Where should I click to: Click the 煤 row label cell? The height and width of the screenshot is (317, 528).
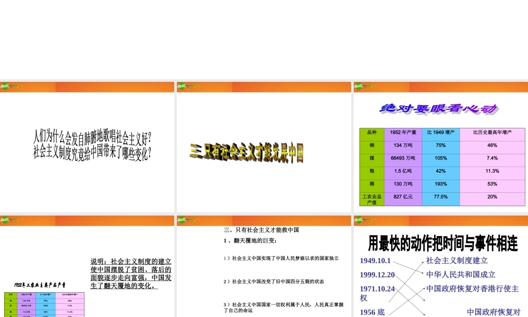pos(372,161)
